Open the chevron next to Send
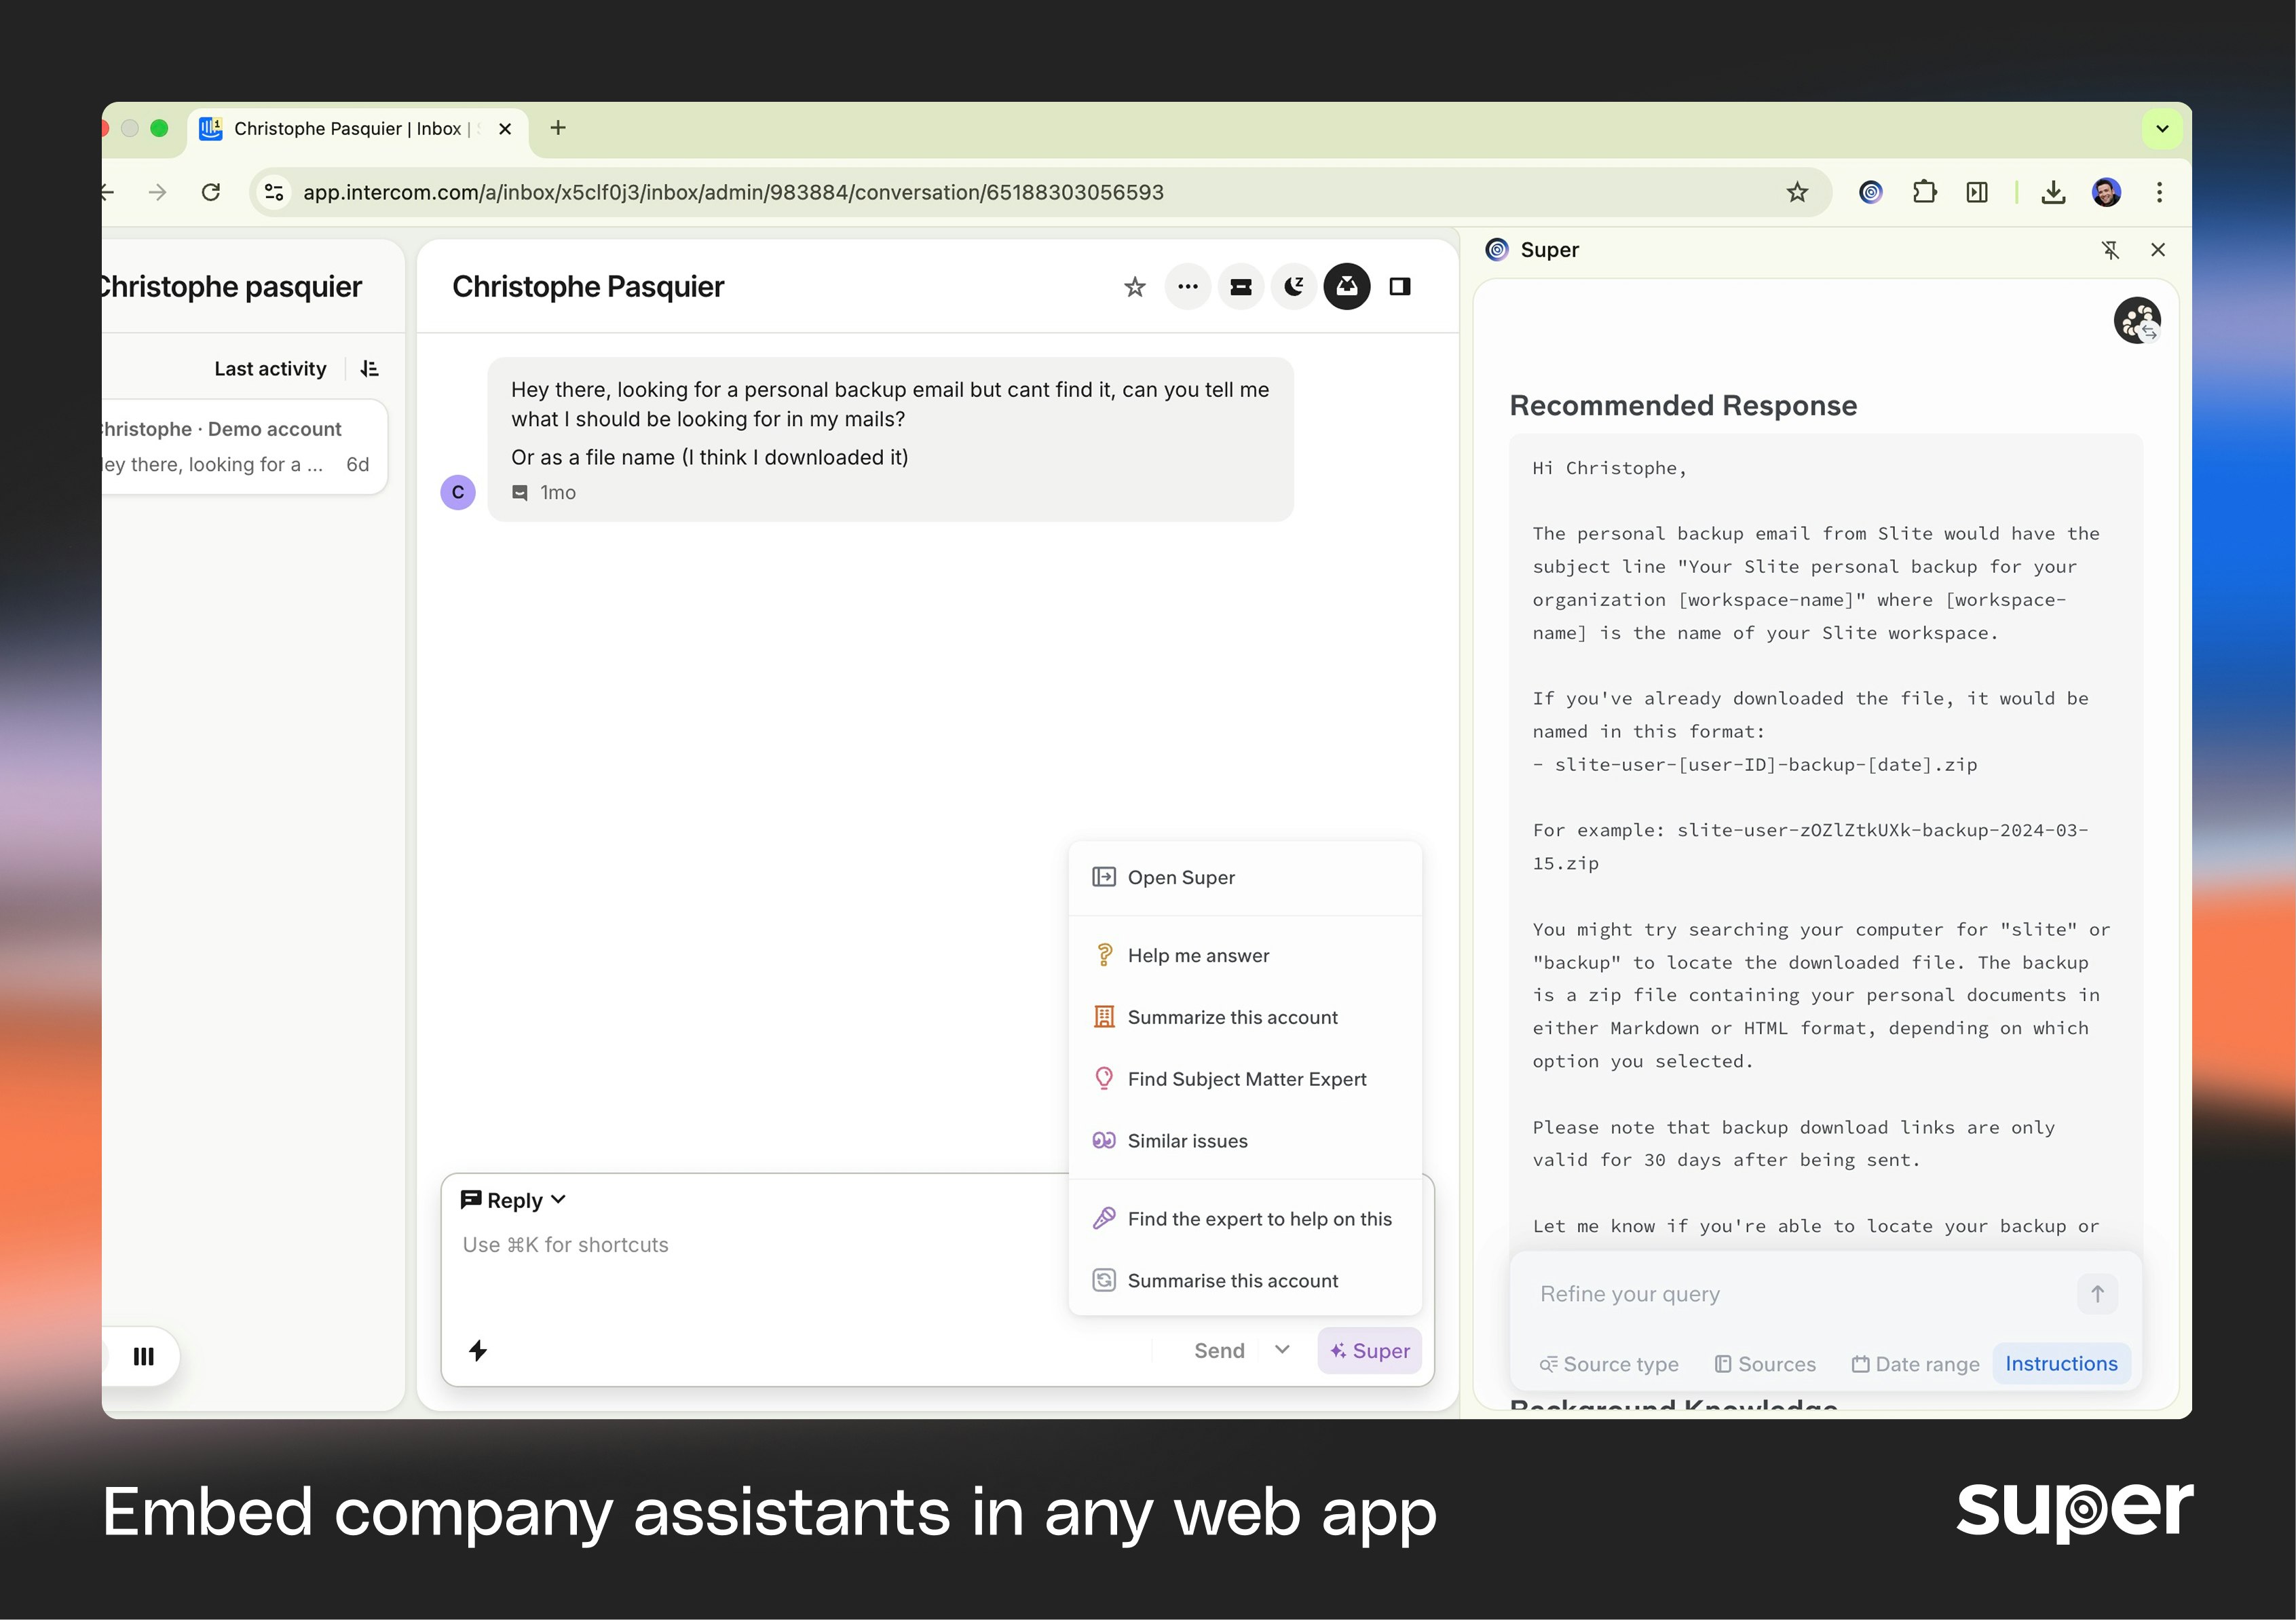The image size is (2296, 1620). coord(1282,1350)
